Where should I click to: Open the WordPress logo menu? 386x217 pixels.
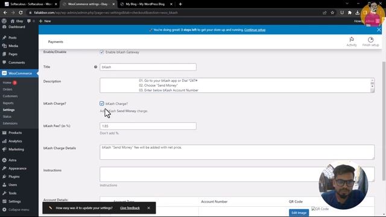pyautogui.click(x=4, y=21)
